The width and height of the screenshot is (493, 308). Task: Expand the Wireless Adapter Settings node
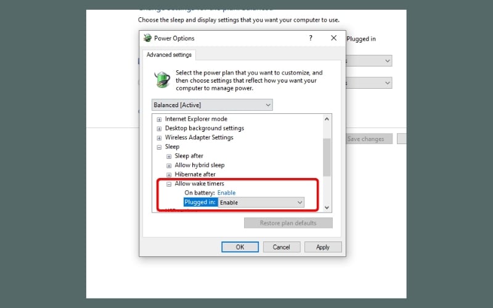pyautogui.click(x=160, y=137)
